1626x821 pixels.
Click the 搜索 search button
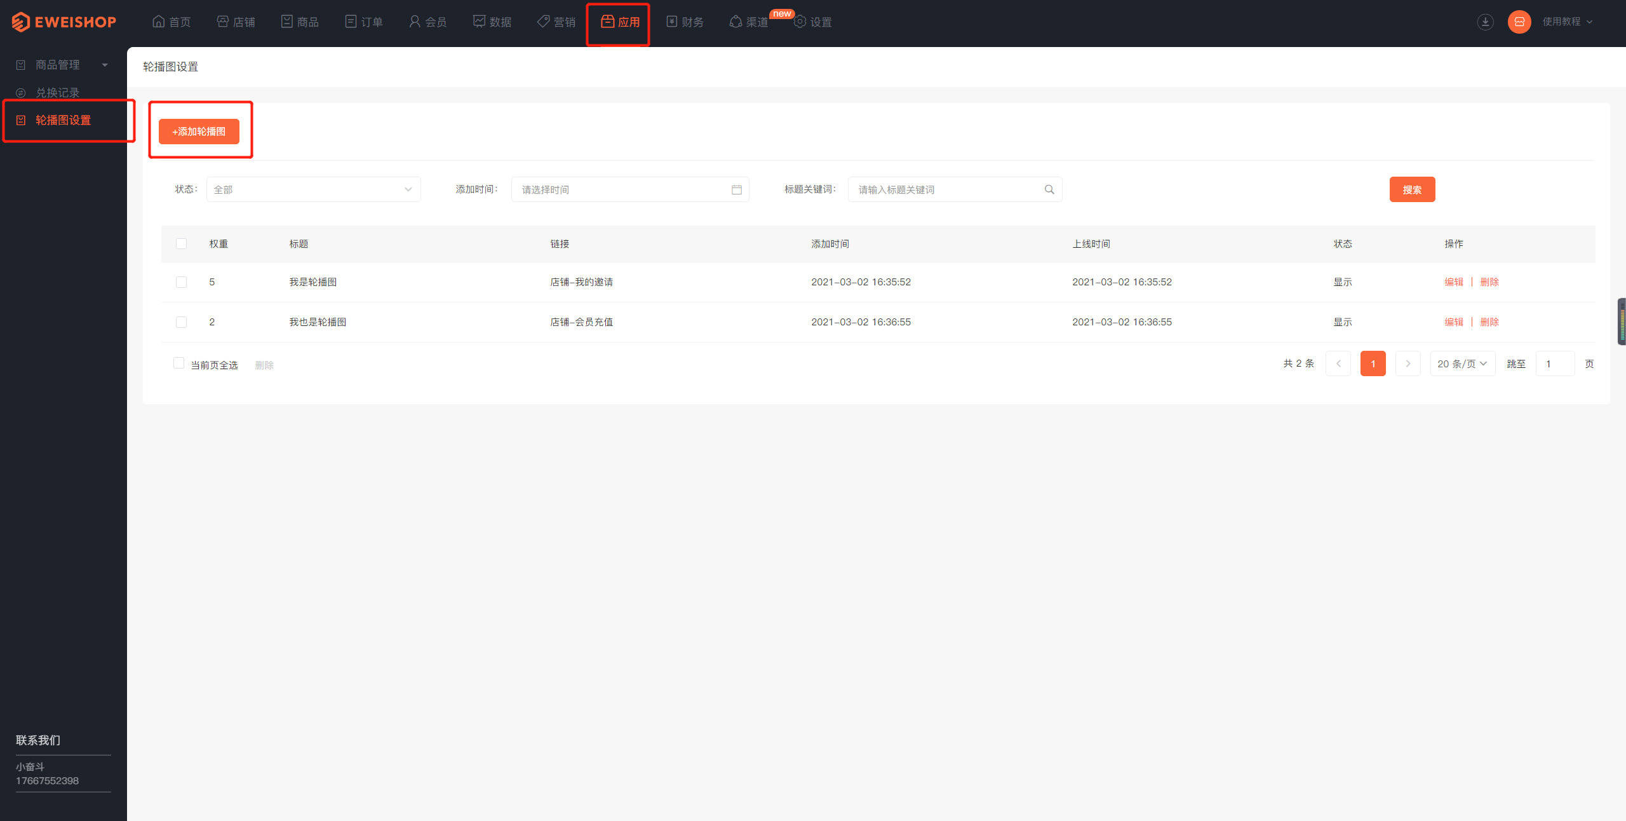coord(1412,189)
